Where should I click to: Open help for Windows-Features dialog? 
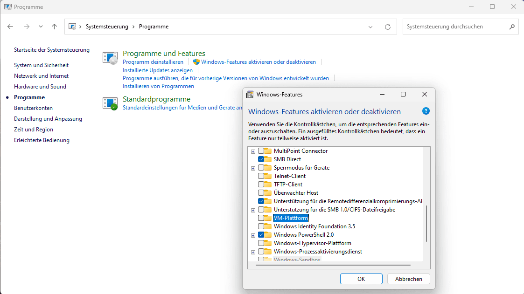[x=426, y=111]
